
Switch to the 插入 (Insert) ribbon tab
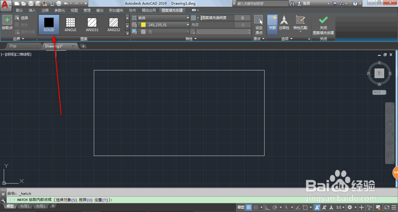click(32, 10)
